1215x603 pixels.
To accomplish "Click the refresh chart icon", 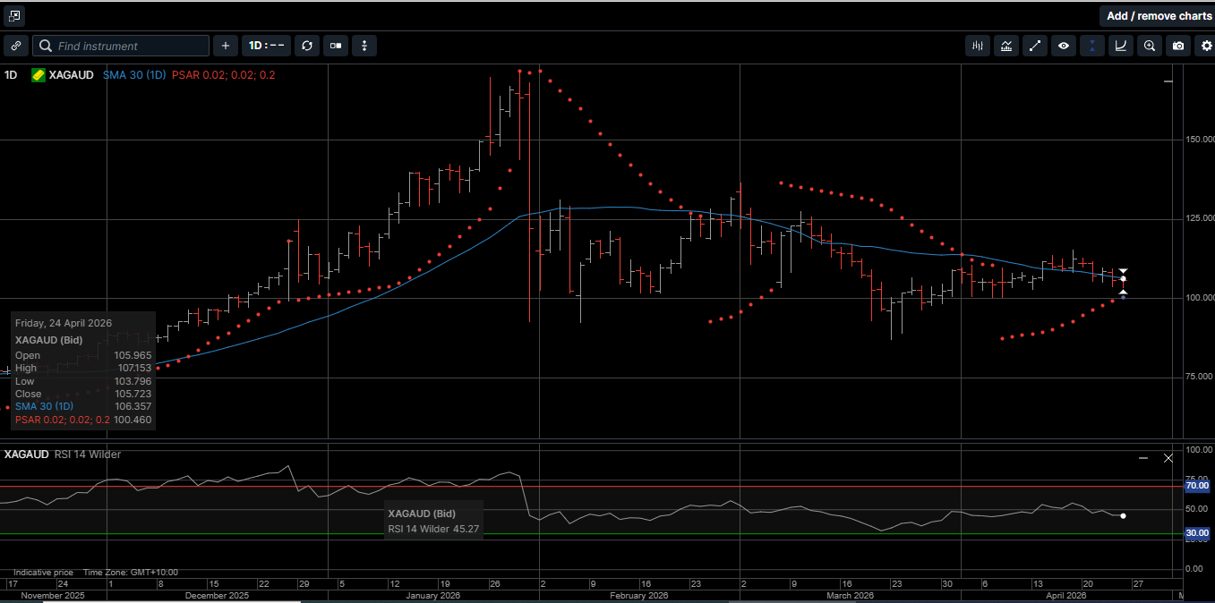I will (306, 46).
